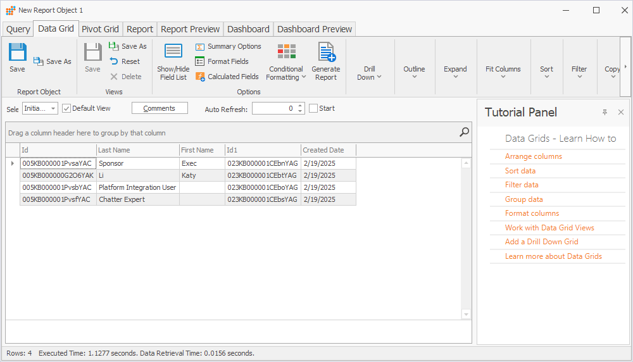Open the Fit Columns dropdown

coord(503,73)
